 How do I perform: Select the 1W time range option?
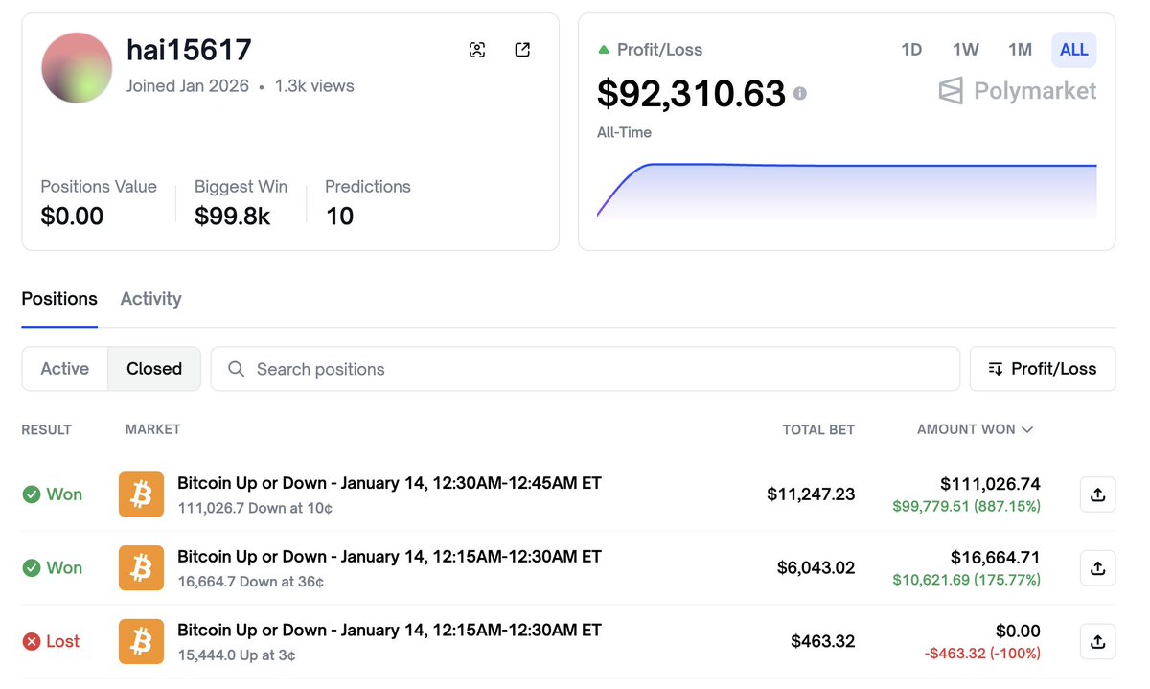coord(965,49)
